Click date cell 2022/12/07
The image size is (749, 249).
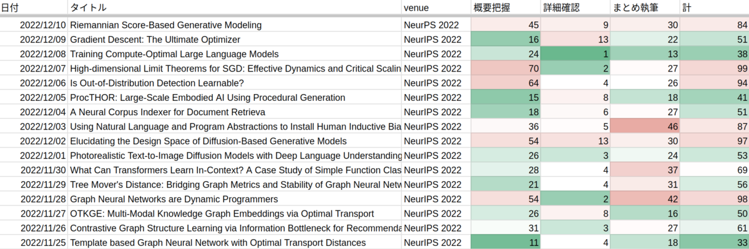click(x=34, y=68)
